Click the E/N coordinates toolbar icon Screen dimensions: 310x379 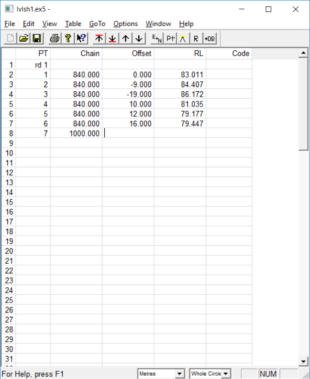[x=156, y=38]
